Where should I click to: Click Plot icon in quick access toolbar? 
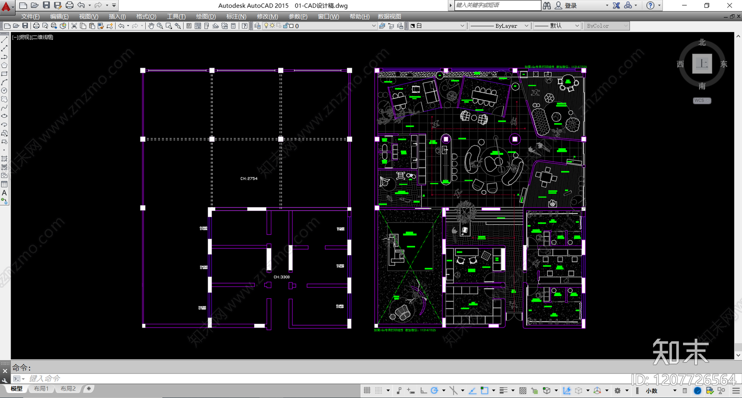[70, 5]
